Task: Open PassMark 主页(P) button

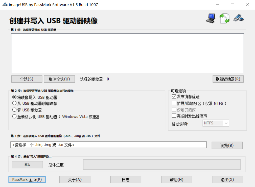Action: (27, 179)
